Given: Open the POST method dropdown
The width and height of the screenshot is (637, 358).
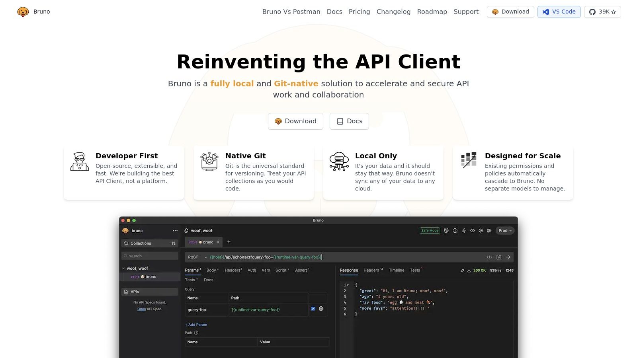Looking at the screenshot, I should click(x=197, y=257).
